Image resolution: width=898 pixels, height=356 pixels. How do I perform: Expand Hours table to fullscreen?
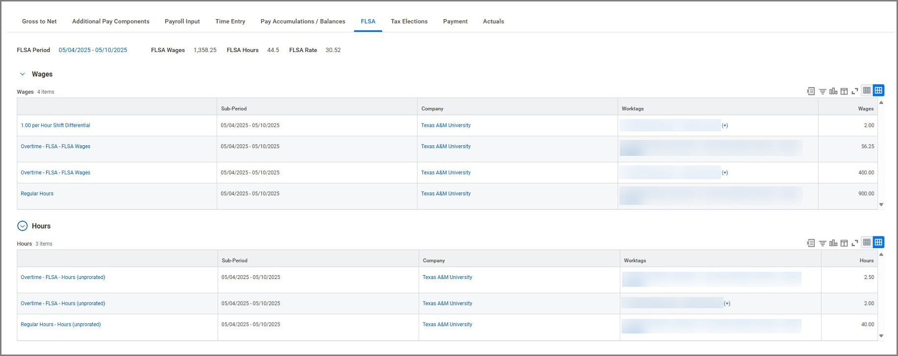[855, 243]
